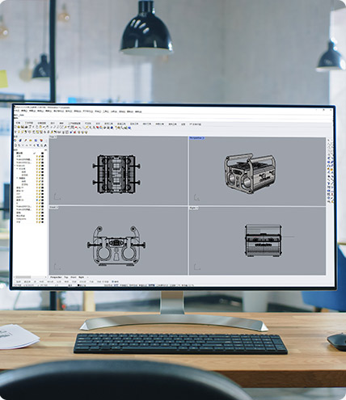The height and width of the screenshot is (400, 346).
Task: Toggle the blue lightbulb on its layer row
Action: (x=37, y=200)
